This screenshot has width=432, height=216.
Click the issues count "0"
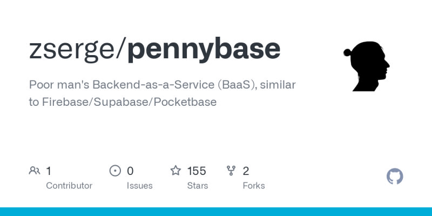pos(130,171)
